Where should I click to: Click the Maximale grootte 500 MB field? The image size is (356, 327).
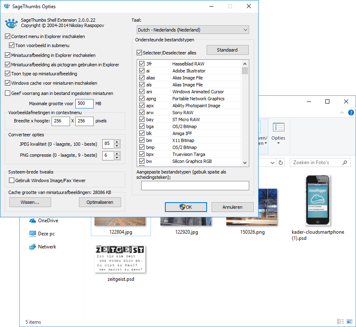pyautogui.click(x=84, y=104)
